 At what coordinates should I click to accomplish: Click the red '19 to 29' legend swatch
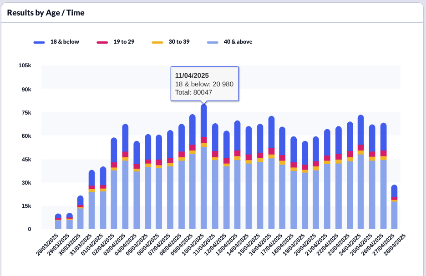tap(102, 42)
